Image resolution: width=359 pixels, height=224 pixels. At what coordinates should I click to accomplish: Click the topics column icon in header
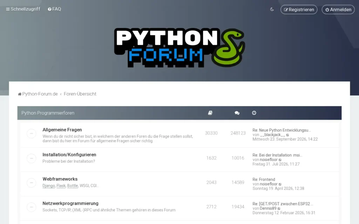point(210,113)
